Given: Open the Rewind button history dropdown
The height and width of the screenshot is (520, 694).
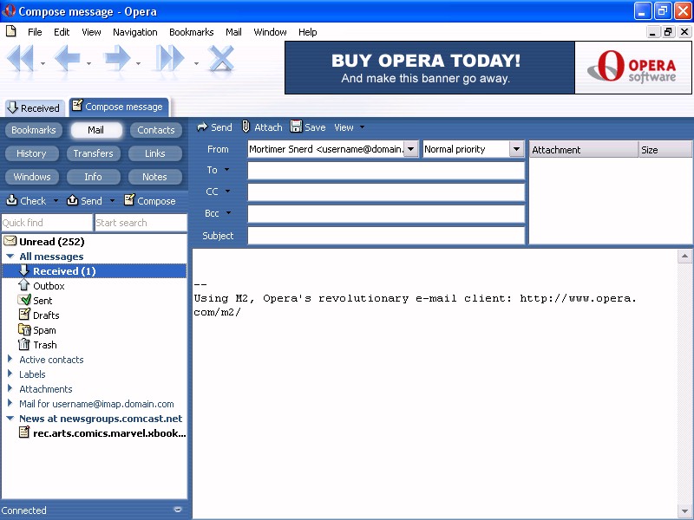Looking at the screenshot, I should pyautogui.click(x=43, y=63).
